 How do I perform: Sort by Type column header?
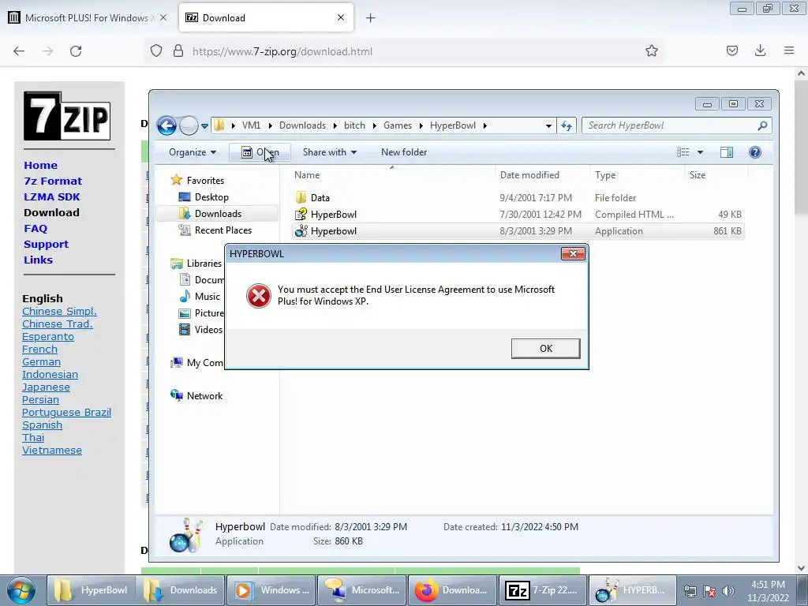637,175
